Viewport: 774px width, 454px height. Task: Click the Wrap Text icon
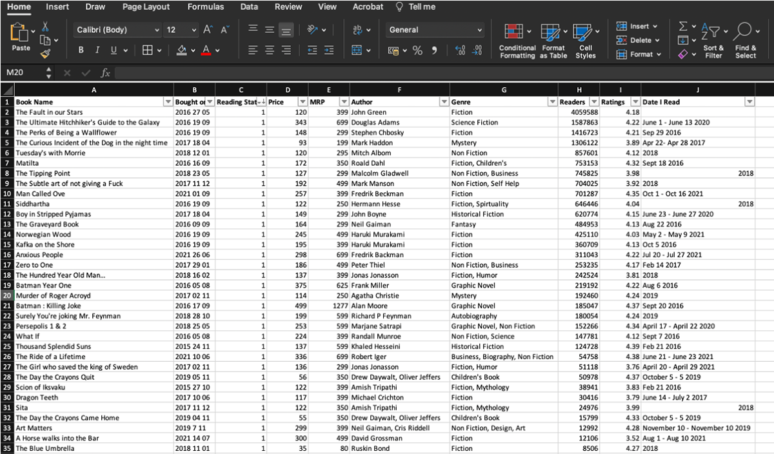click(x=358, y=30)
